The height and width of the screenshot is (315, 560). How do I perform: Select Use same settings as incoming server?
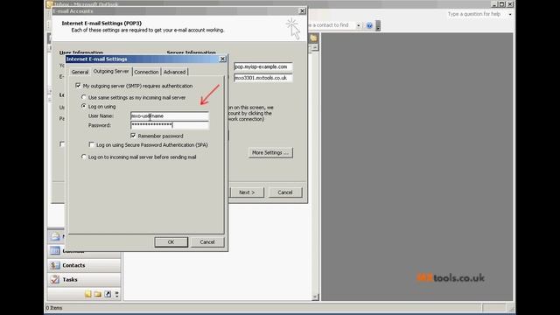pyautogui.click(x=84, y=97)
